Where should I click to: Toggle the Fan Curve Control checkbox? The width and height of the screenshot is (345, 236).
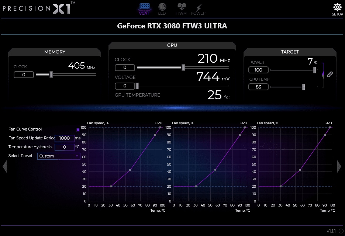point(78,130)
